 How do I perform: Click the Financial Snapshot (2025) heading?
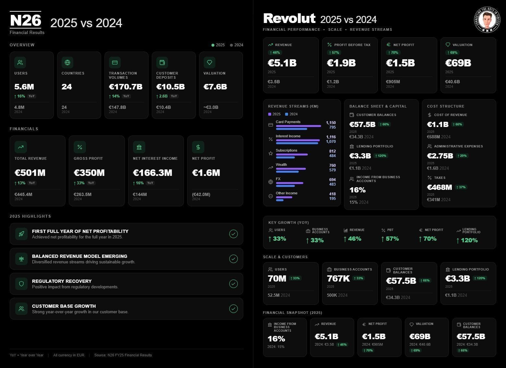293,313
